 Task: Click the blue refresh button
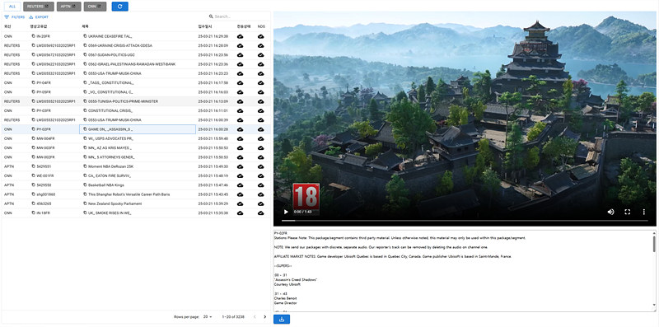[x=119, y=7]
